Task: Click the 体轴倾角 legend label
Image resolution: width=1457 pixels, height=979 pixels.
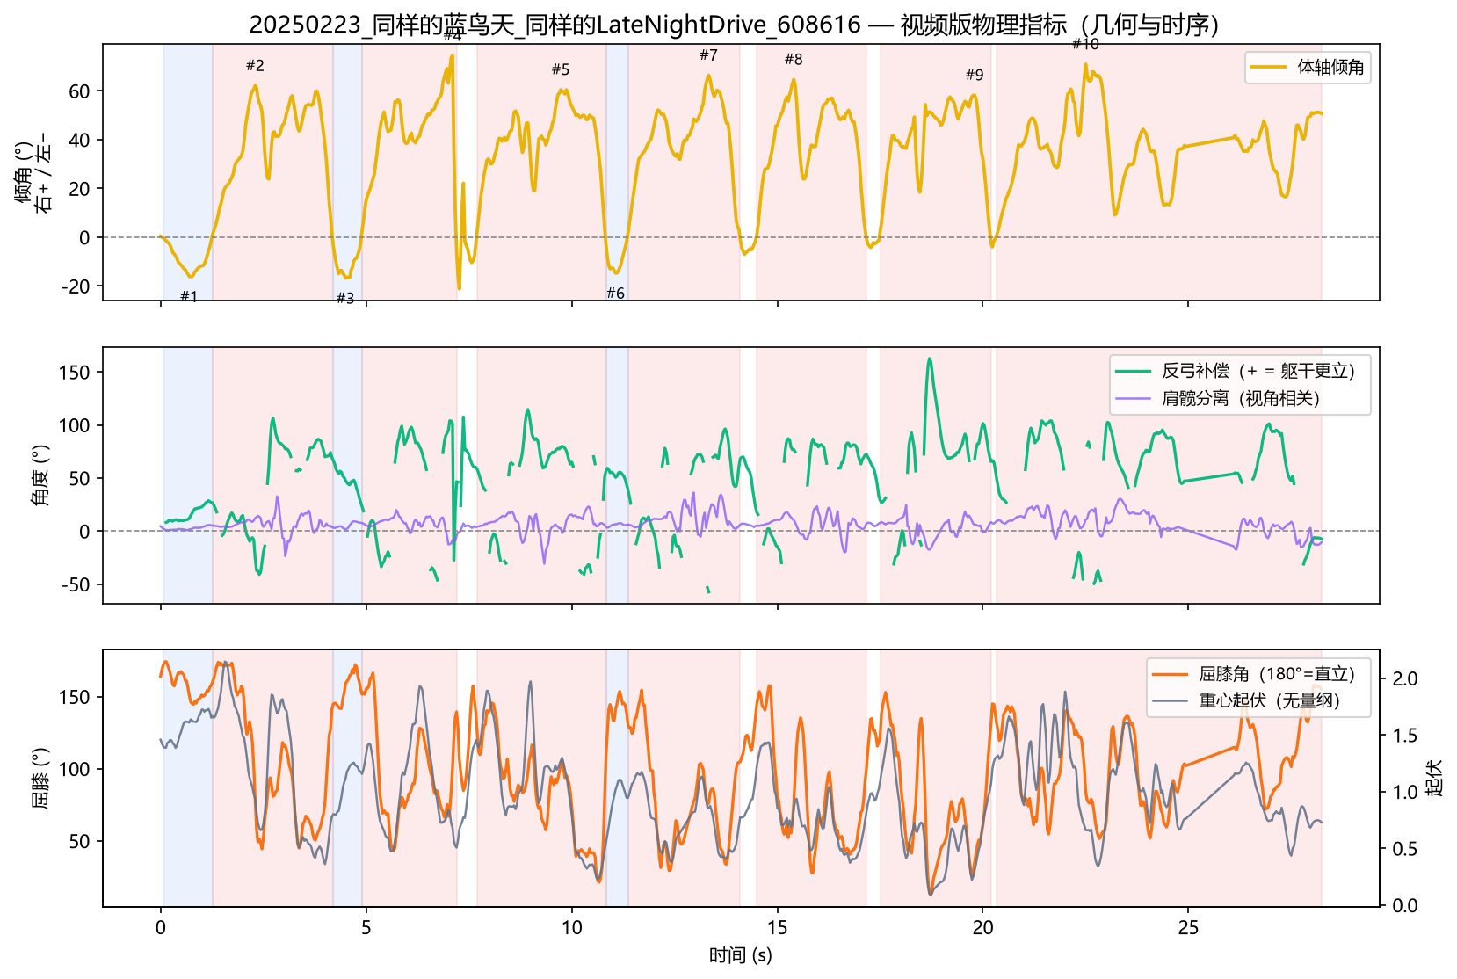Action: pos(1330,68)
